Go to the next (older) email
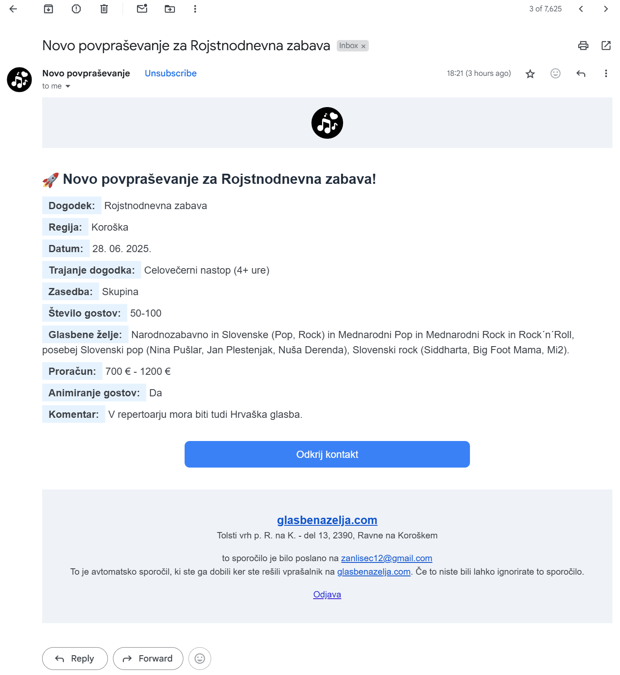Viewport: 620px width, 675px height. tap(606, 9)
